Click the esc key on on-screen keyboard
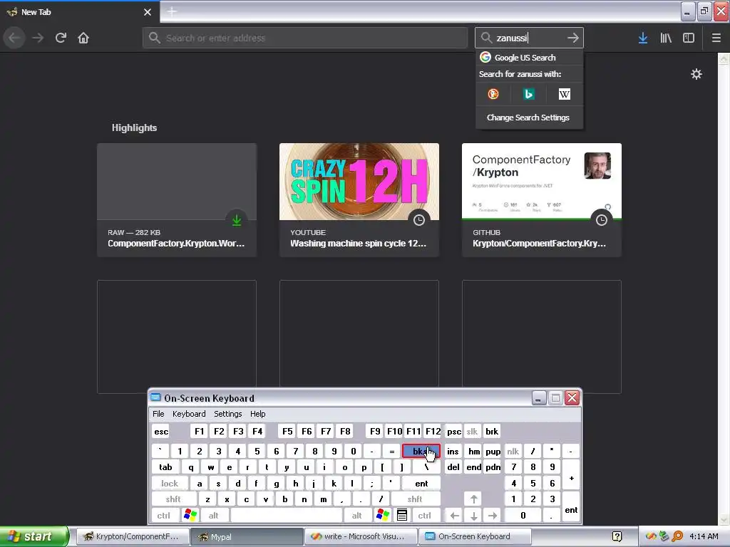The width and height of the screenshot is (730, 547). click(x=161, y=432)
